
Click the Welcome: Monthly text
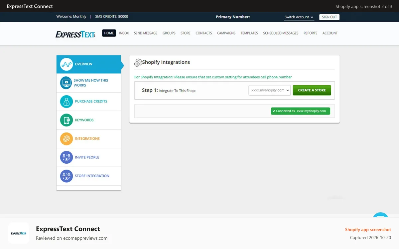pyautogui.click(x=71, y=17)
